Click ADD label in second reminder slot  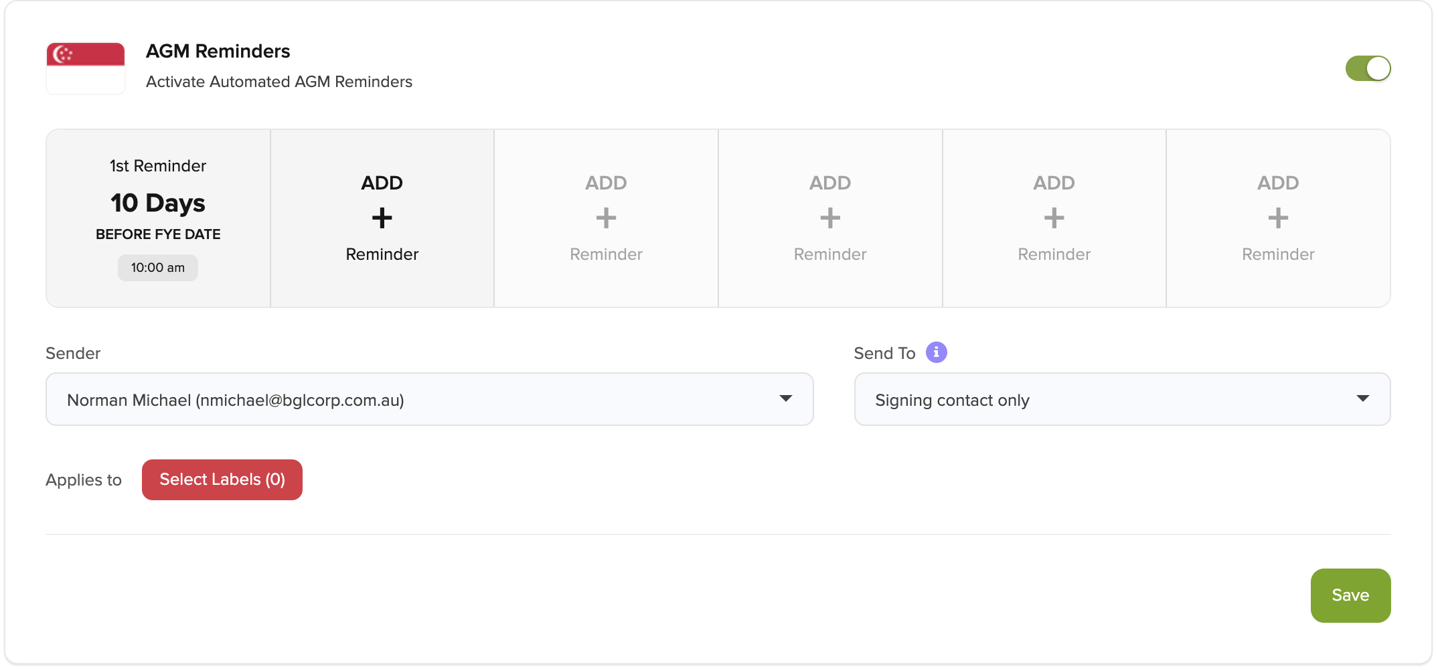point(382,183)
